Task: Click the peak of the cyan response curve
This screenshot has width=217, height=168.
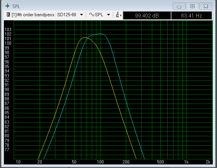Action: [101, 34]
